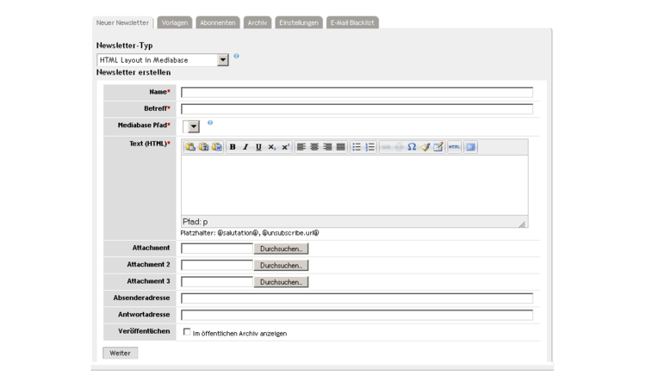Focus the Name input field
Viewport: 646px width, 387px height.
(x=357, y=92)
